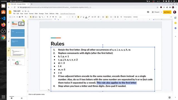The width and height of the screenshot is (178, 100).
Task: Launch Firefox from the dock
Action: (x=3, y=25)
